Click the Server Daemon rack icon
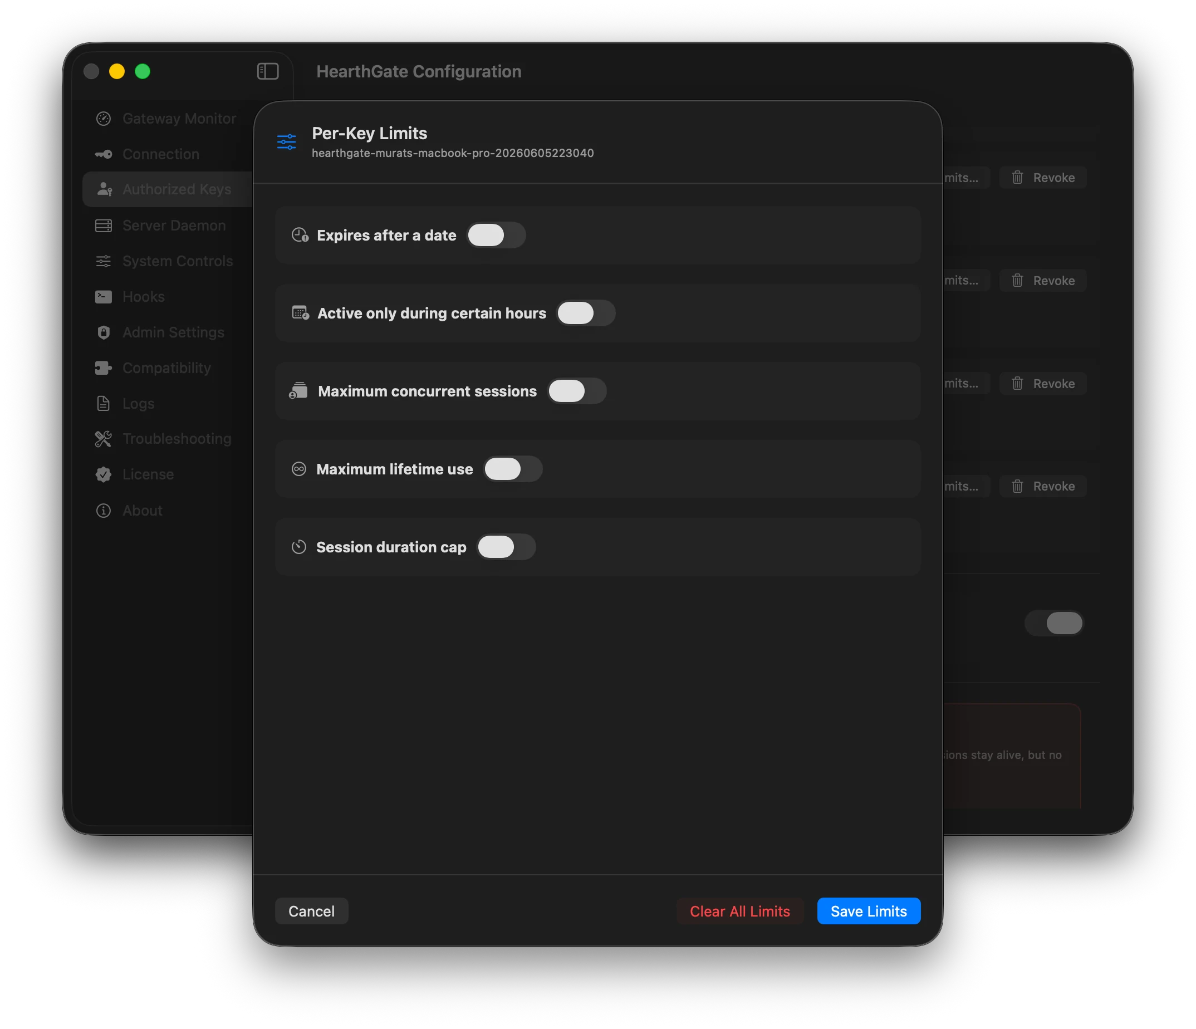Screen dimensions: 1196x1029 (x=104, y=226)
